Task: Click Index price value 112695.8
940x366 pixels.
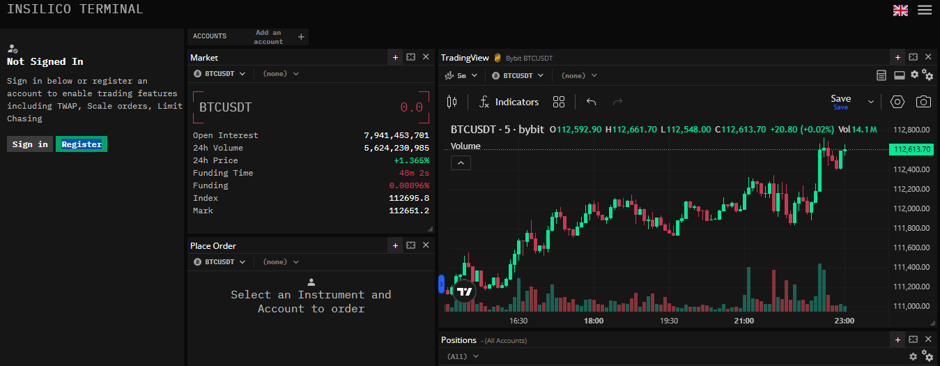Action: point(409,198)
